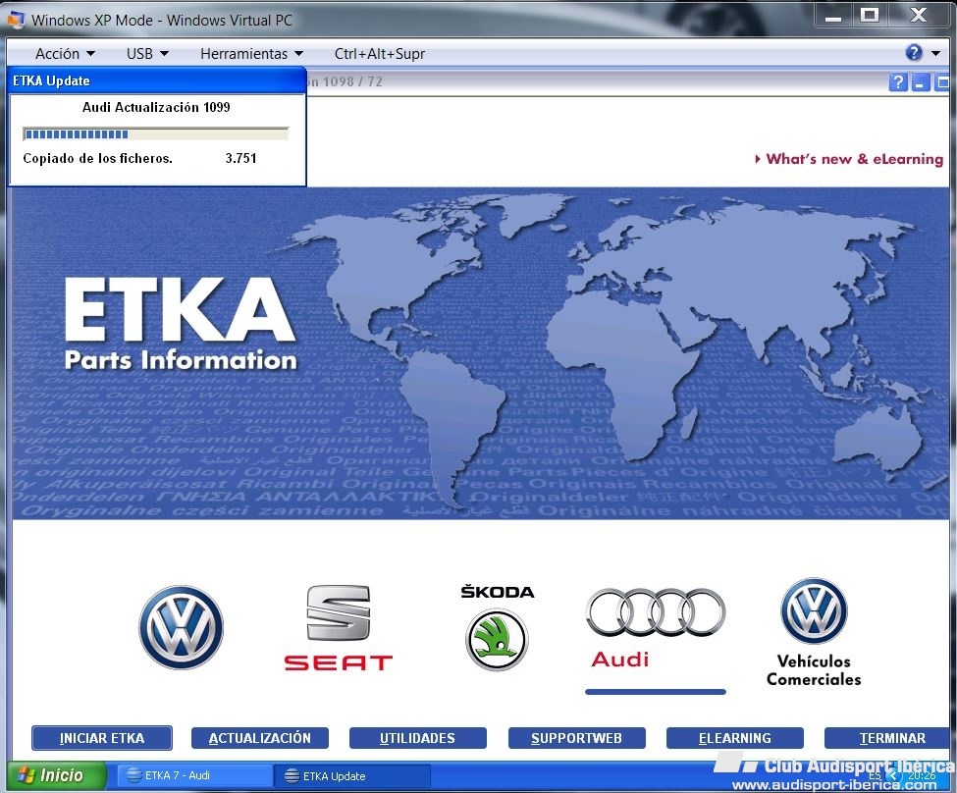Pick the Vehículos Comerciales VW logo

pyautogui.click(x=814, y=610)
